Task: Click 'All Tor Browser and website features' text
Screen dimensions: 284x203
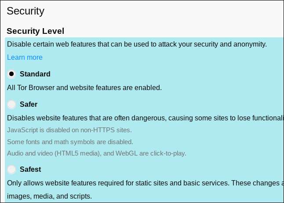Action: click(x=84, y=87)
